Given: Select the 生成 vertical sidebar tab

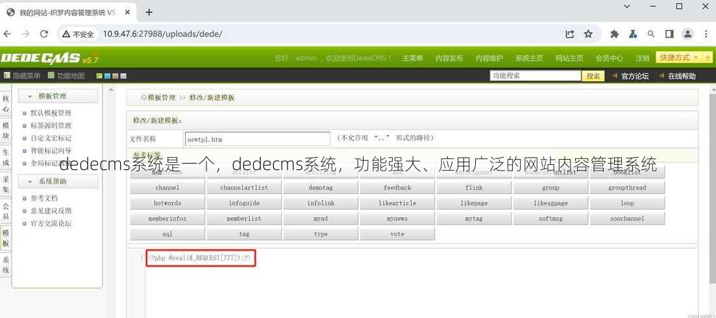Looking at the screenshot, I should 5,157.
